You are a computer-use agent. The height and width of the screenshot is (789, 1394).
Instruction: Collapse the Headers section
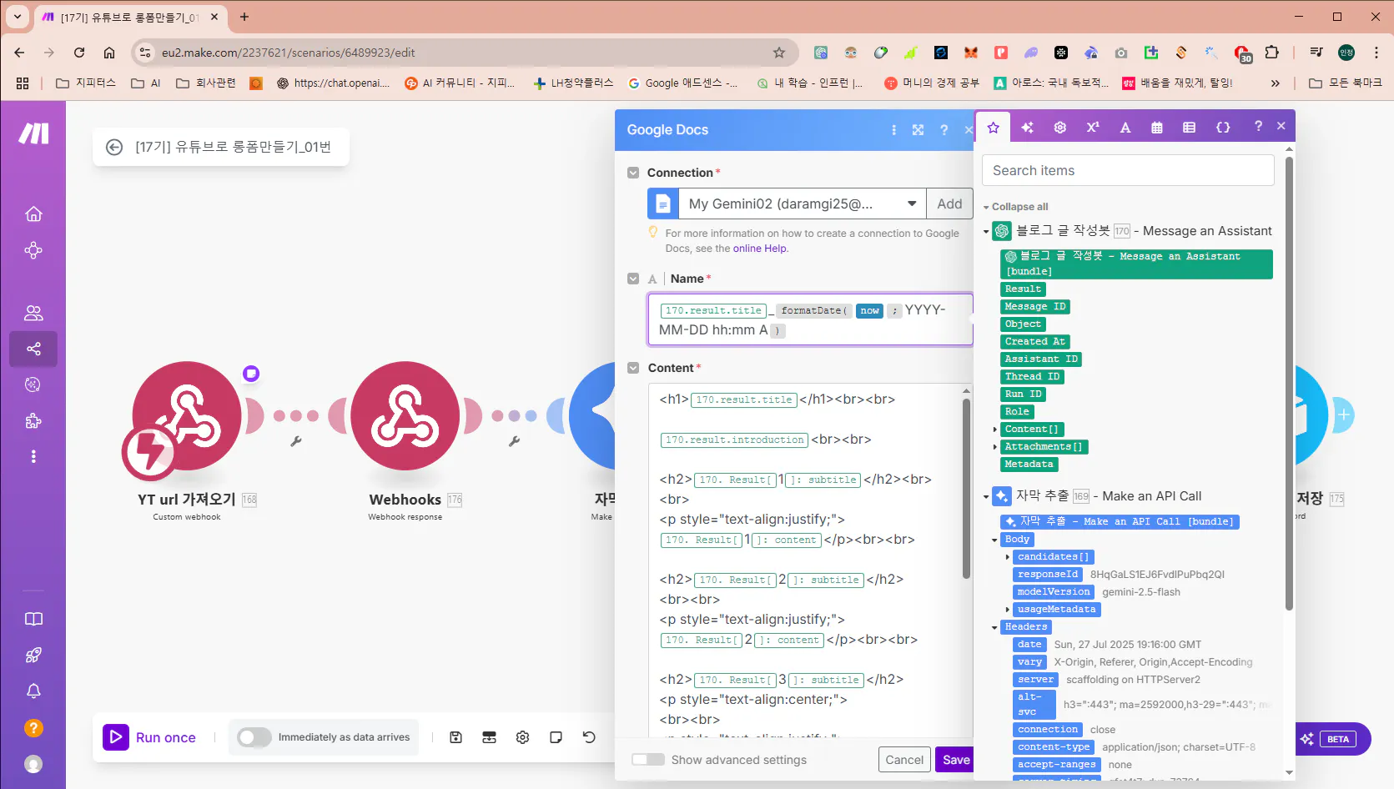tap(994, 627)
